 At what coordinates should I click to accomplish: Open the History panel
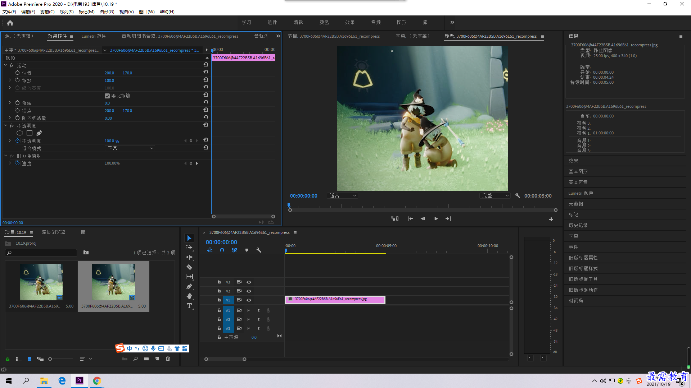tap(578, 225)
